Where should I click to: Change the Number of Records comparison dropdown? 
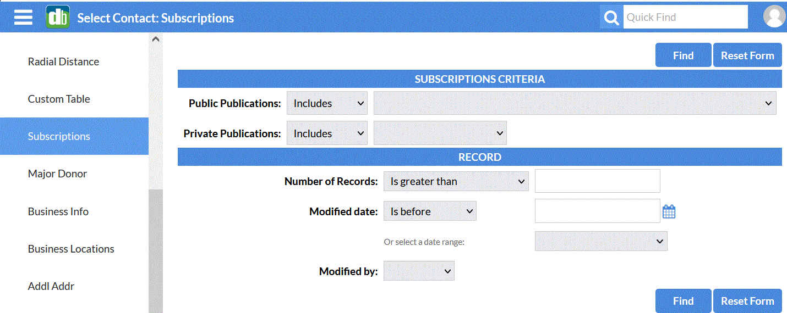point(456,181)
